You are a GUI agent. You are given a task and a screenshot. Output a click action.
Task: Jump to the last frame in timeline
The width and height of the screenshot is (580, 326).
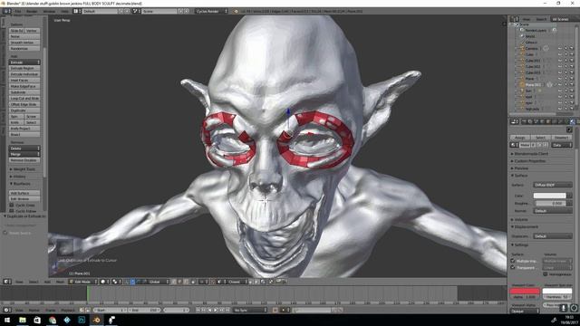point(227,310)
